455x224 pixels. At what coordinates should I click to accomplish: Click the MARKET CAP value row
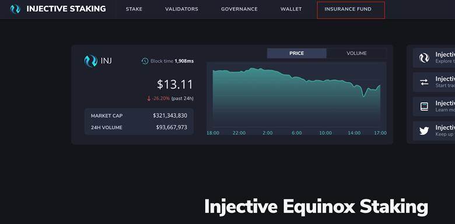[x=139, y=116]
